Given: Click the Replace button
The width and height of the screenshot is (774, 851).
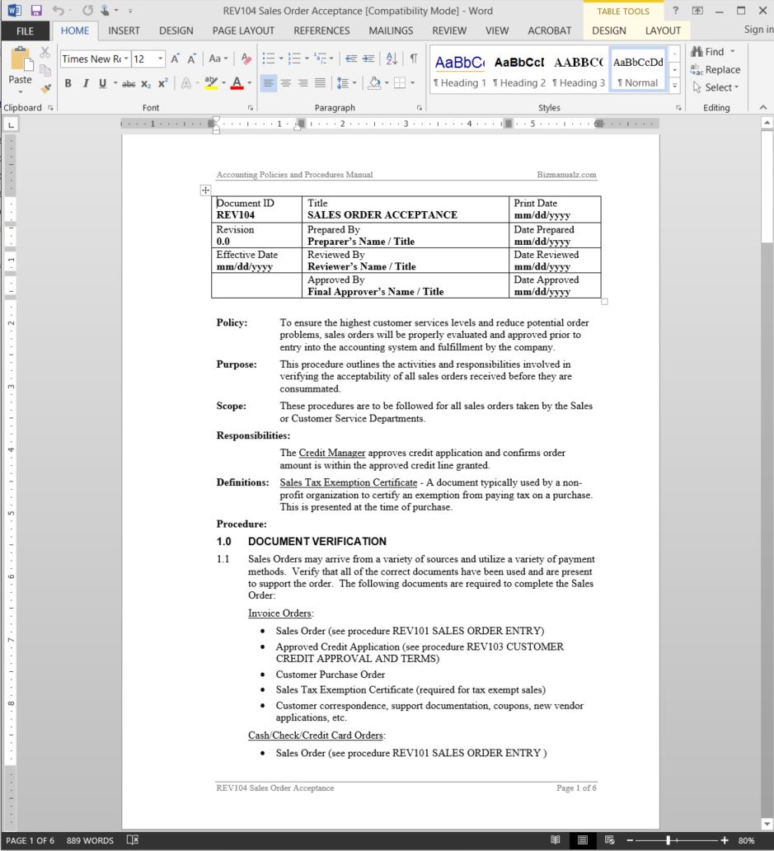Looking at the screenshot, I should tap(716, 69).
